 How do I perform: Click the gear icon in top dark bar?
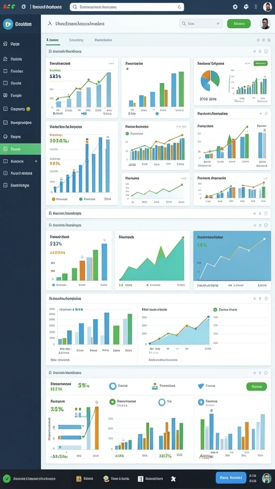(x=246, y=7)
